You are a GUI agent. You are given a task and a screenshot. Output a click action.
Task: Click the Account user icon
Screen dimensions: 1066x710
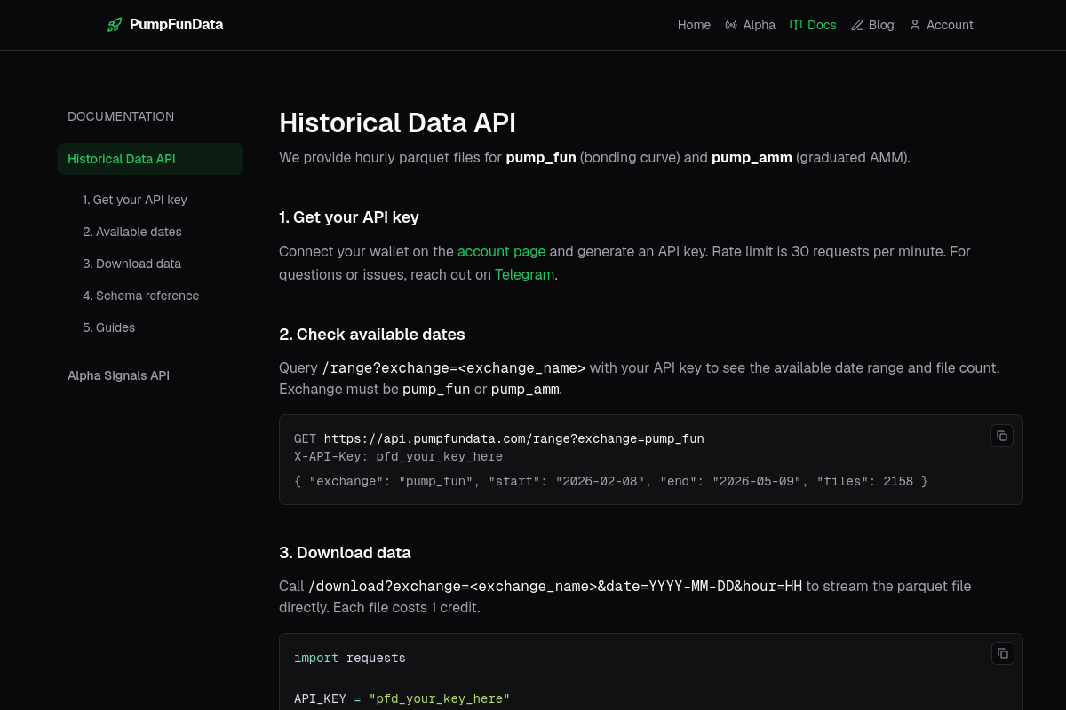pyautogui.click(x=915, y=25)
